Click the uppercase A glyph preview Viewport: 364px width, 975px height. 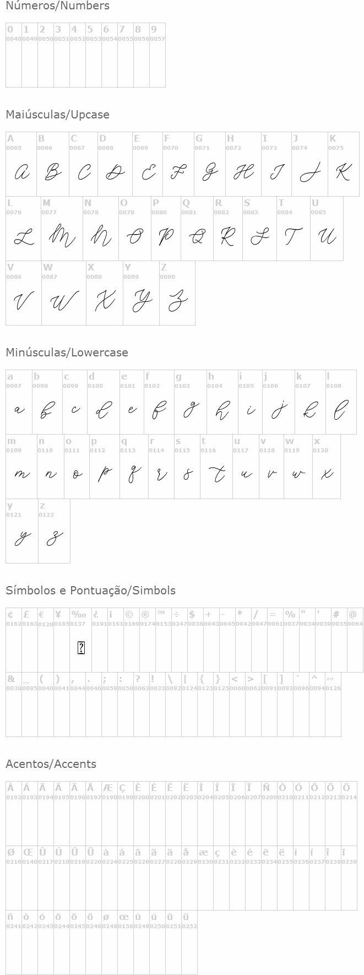click(21, 172)
